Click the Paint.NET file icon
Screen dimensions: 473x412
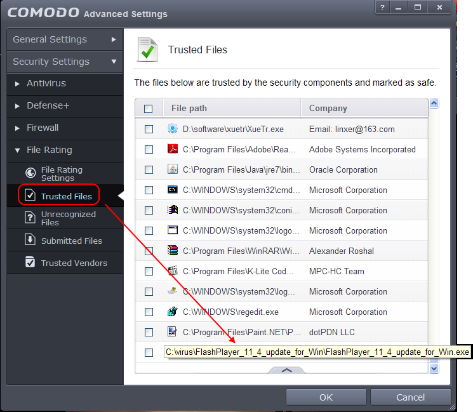pos(173,331)
